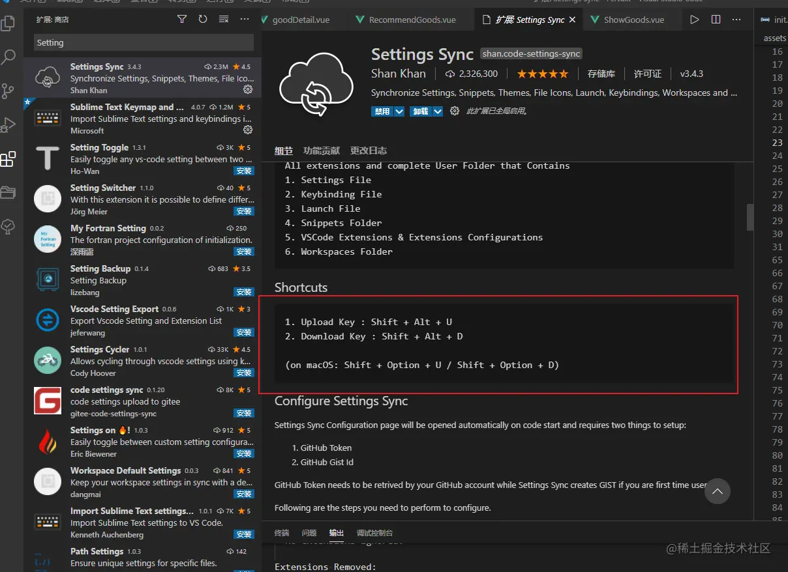Open the Explorer view in activity bar
The height and width of the screenshot is (572, 788).
(x=8, y=24)
